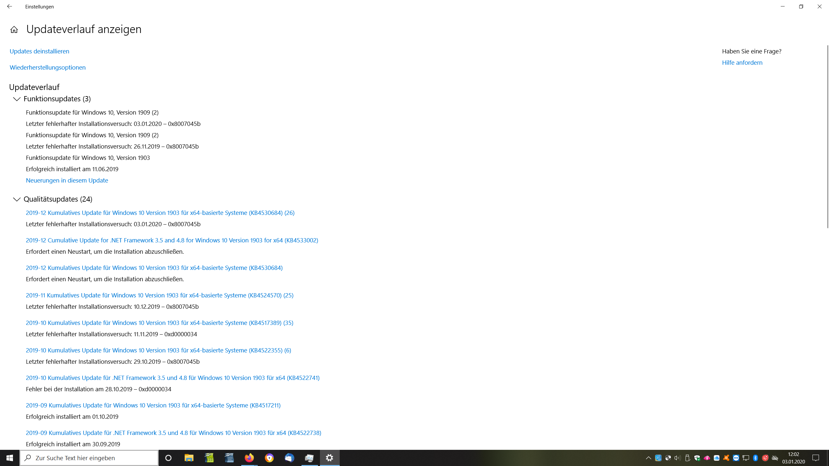Image resolution: width=829 pixels, height=466 pixels.
Task: Click 'Haben Sie eine Frage?' text
Action: 752,51
